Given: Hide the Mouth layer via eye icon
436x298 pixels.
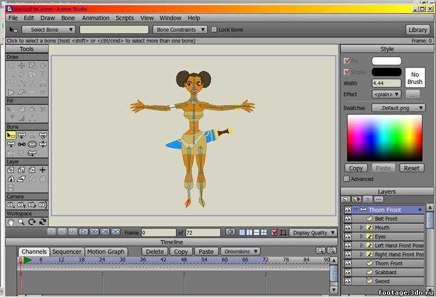Looking at the screenshot, I should point(348,228).
